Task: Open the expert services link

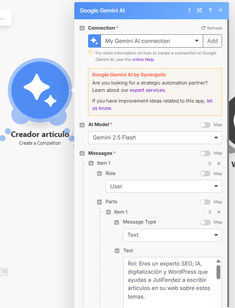Action: 147,90
